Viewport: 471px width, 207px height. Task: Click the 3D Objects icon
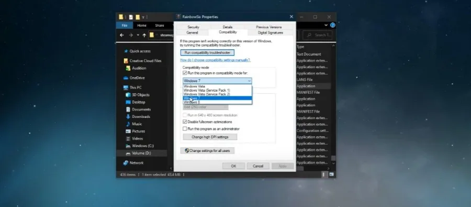click(x=128, y=95)
